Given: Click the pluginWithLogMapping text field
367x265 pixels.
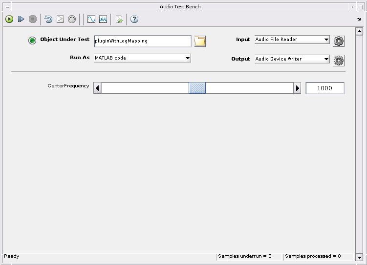Looking at the screenshot, I should pyautogui.click(x=143, y=41).
